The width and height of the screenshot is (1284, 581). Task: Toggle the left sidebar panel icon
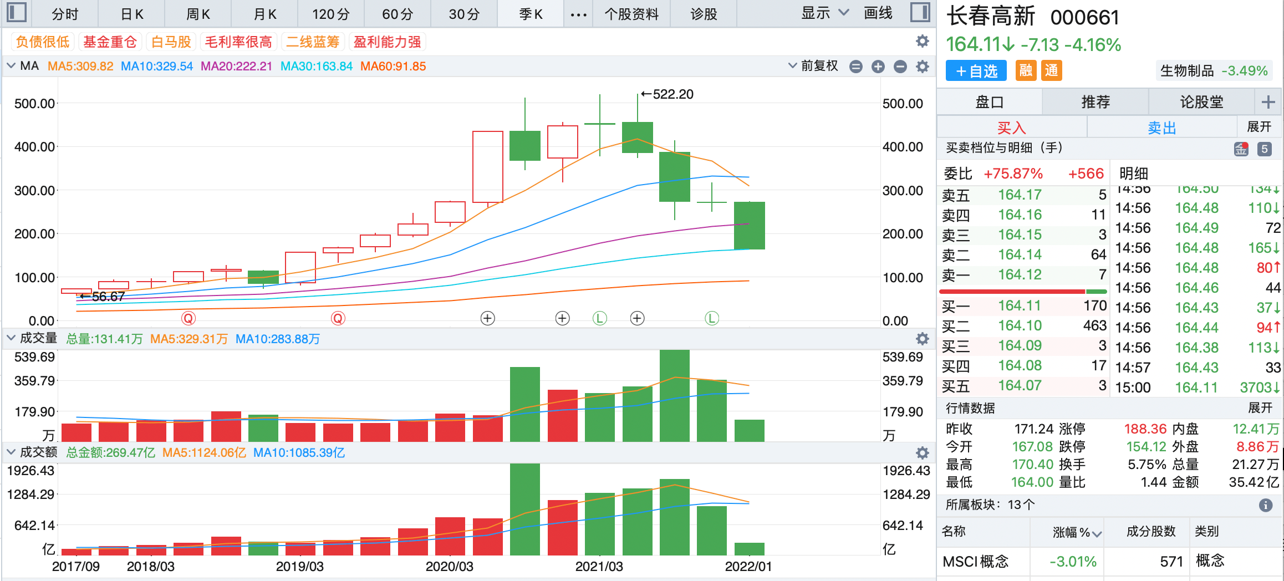[17, 13]
